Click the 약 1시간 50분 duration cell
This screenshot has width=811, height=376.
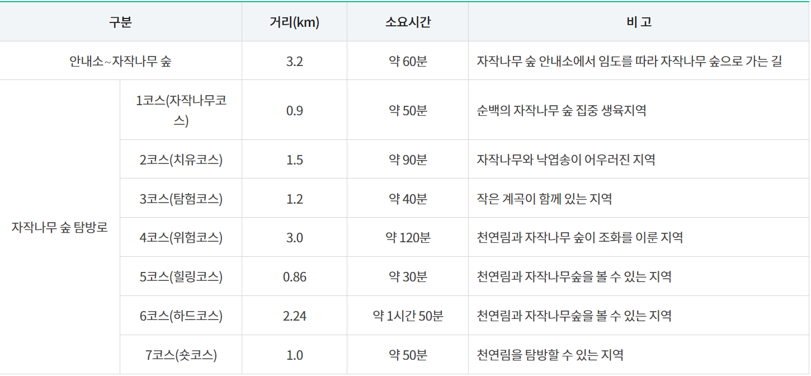[407, 315]
